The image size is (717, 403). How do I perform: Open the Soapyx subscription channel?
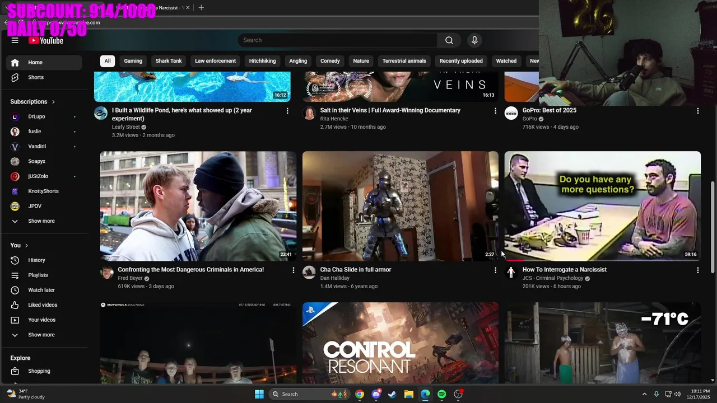tap(44, 161)
